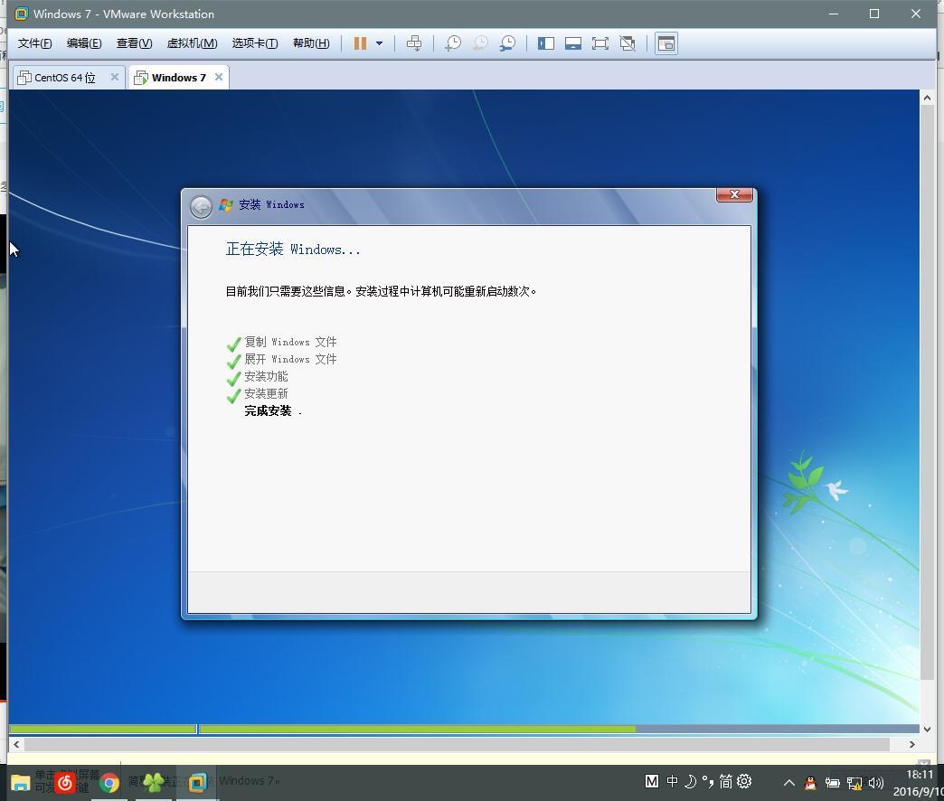Toggle the console view button

click(666, 43)
